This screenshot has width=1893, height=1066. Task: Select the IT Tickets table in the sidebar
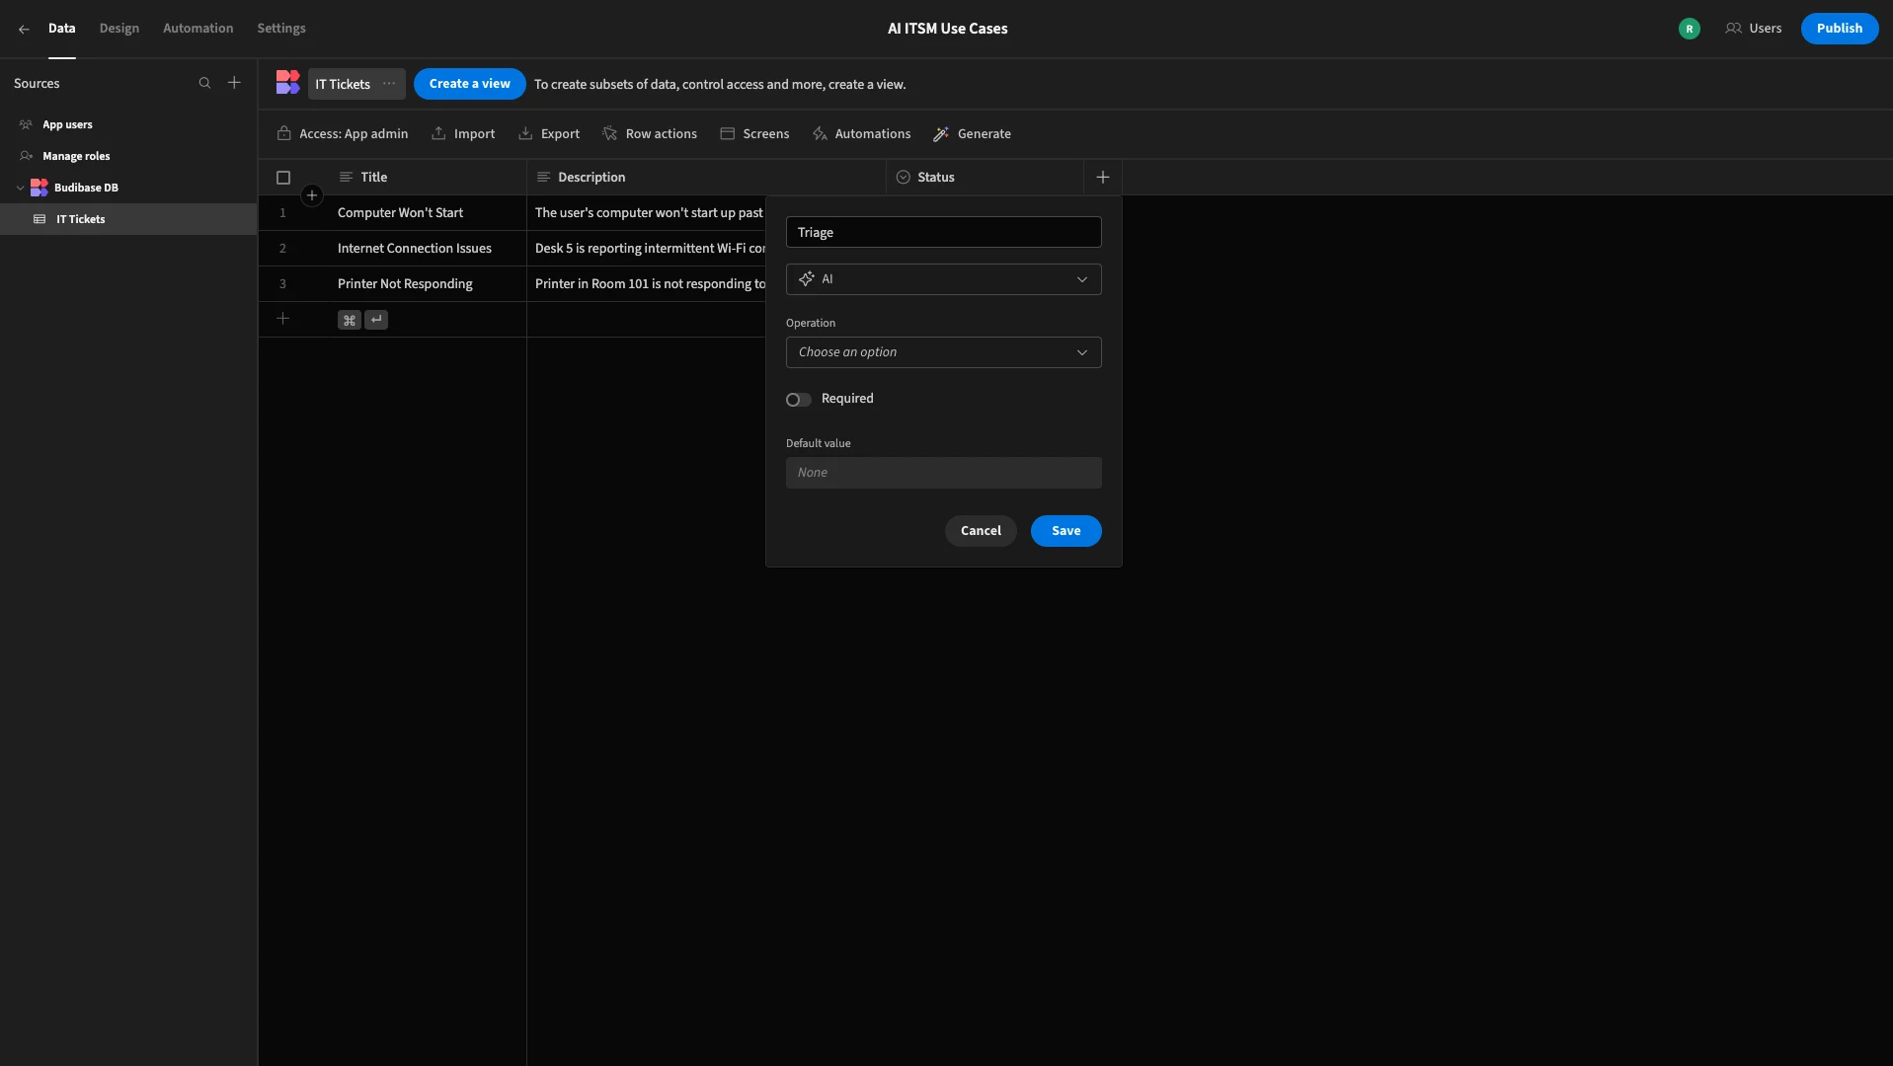[128, 219]
